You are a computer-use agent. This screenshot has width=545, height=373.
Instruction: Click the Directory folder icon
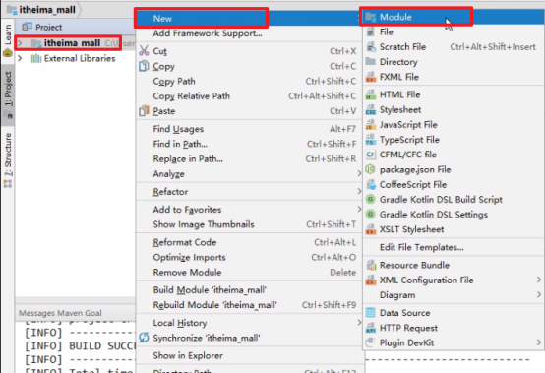(371, 62)
